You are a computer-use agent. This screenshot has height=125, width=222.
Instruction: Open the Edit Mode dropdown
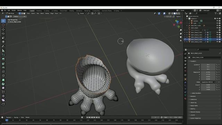(x=12, y=13)
